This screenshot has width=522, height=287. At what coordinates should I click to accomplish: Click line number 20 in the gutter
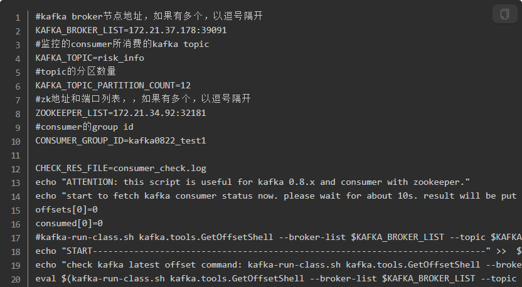pos(16,279)
